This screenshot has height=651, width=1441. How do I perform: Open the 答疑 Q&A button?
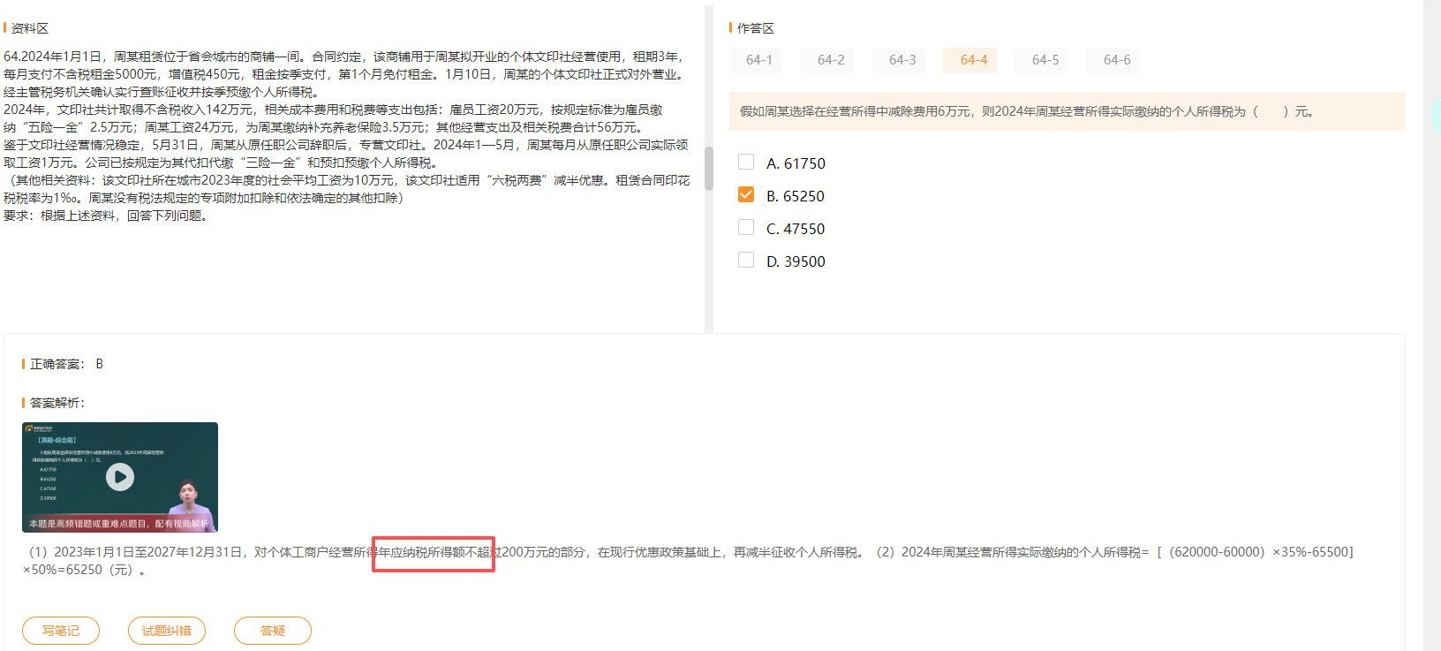pyautogui.click(x=273, y=631)
